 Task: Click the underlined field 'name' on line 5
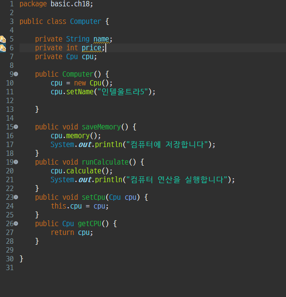coord(101,39)
